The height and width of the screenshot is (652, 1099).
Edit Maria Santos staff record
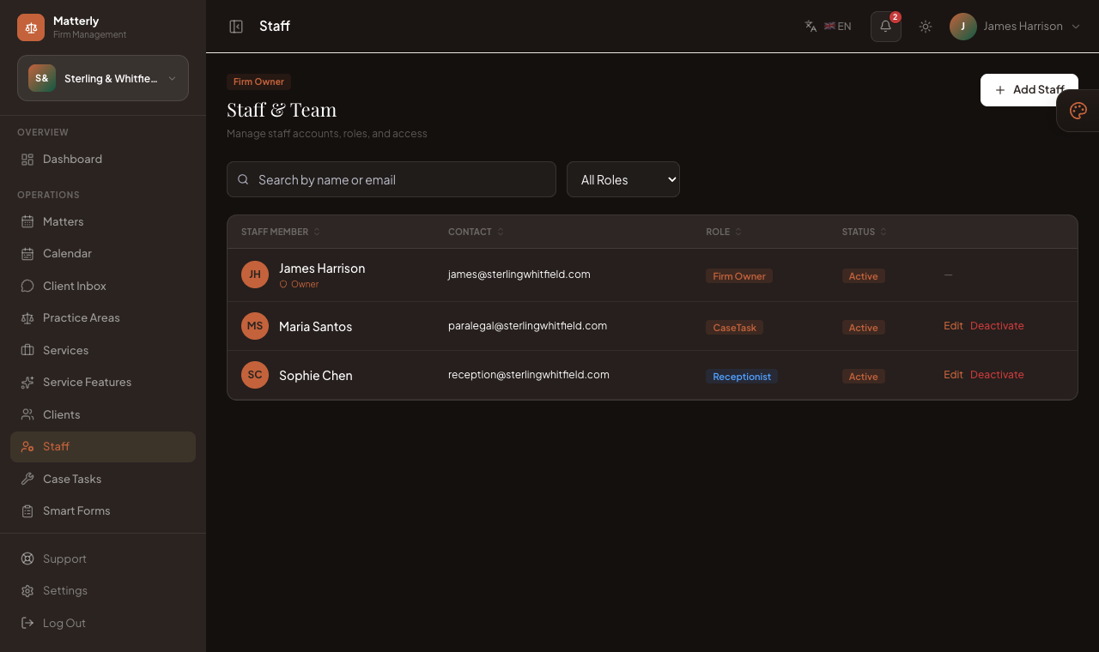(953, 326)
